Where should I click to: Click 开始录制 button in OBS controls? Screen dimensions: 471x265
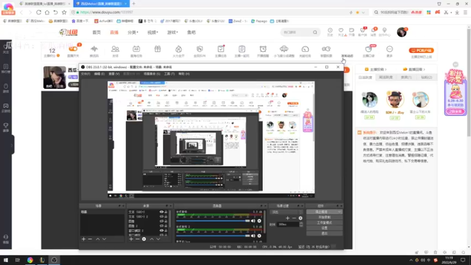coord(324,217)
